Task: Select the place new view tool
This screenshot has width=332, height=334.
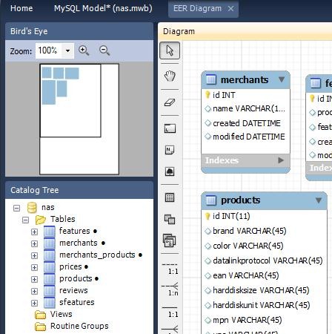Action: pyautogui.click(x=170, y=219)
